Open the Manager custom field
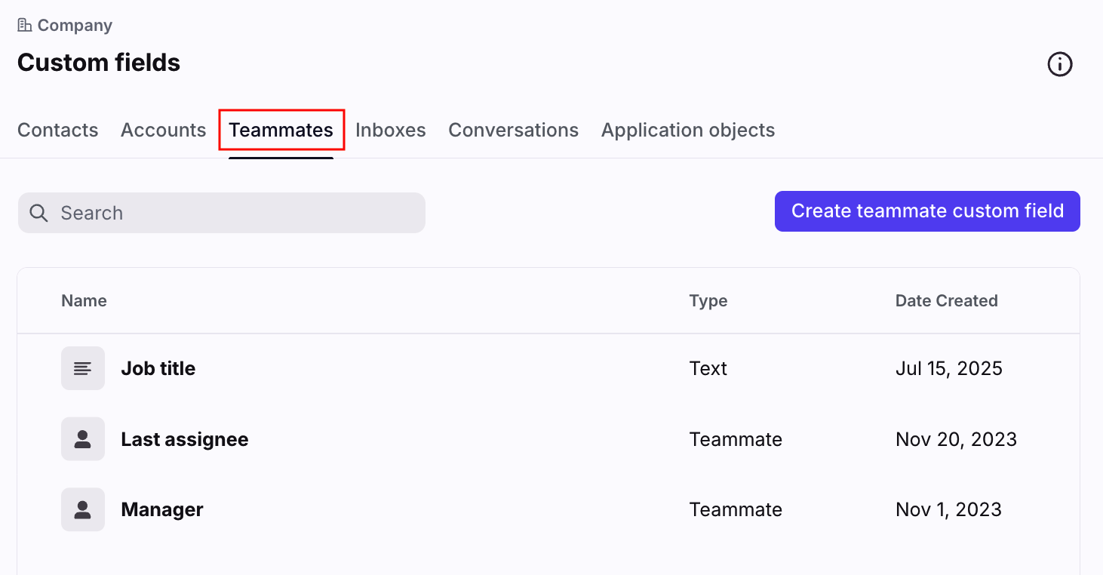The width and height of the screenshot is (1103, 575). [x=162, y=509]
